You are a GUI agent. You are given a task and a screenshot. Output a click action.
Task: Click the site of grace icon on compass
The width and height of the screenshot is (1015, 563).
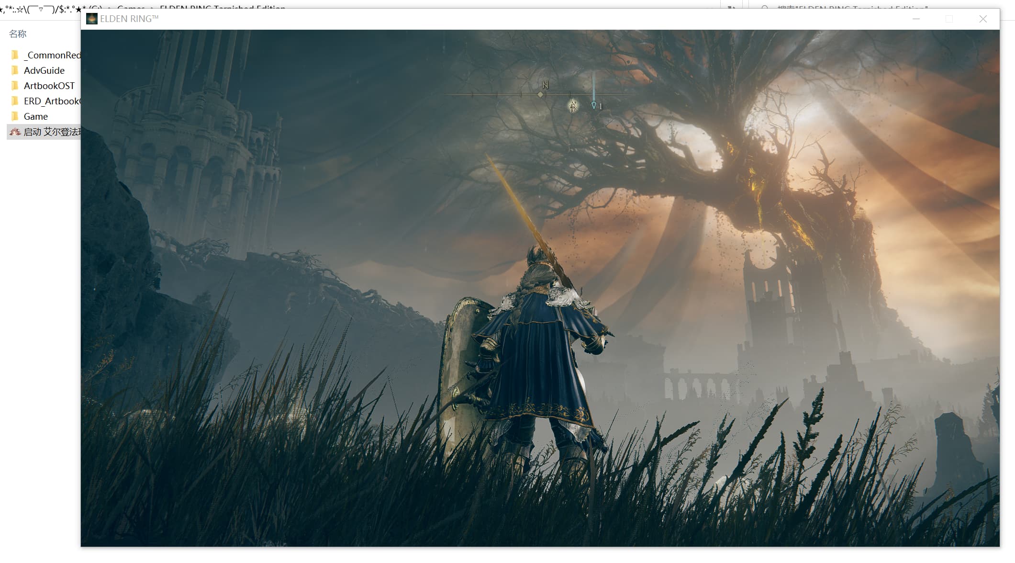(573, 106)
